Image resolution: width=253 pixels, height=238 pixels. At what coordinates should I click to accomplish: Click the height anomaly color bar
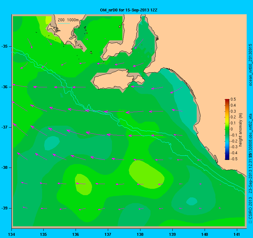tap(227, 129)
